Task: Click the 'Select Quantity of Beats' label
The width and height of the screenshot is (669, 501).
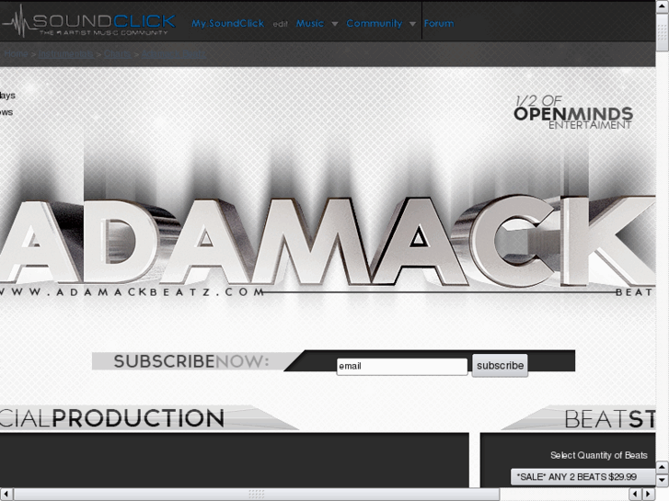Action: [x=598, y=455]
